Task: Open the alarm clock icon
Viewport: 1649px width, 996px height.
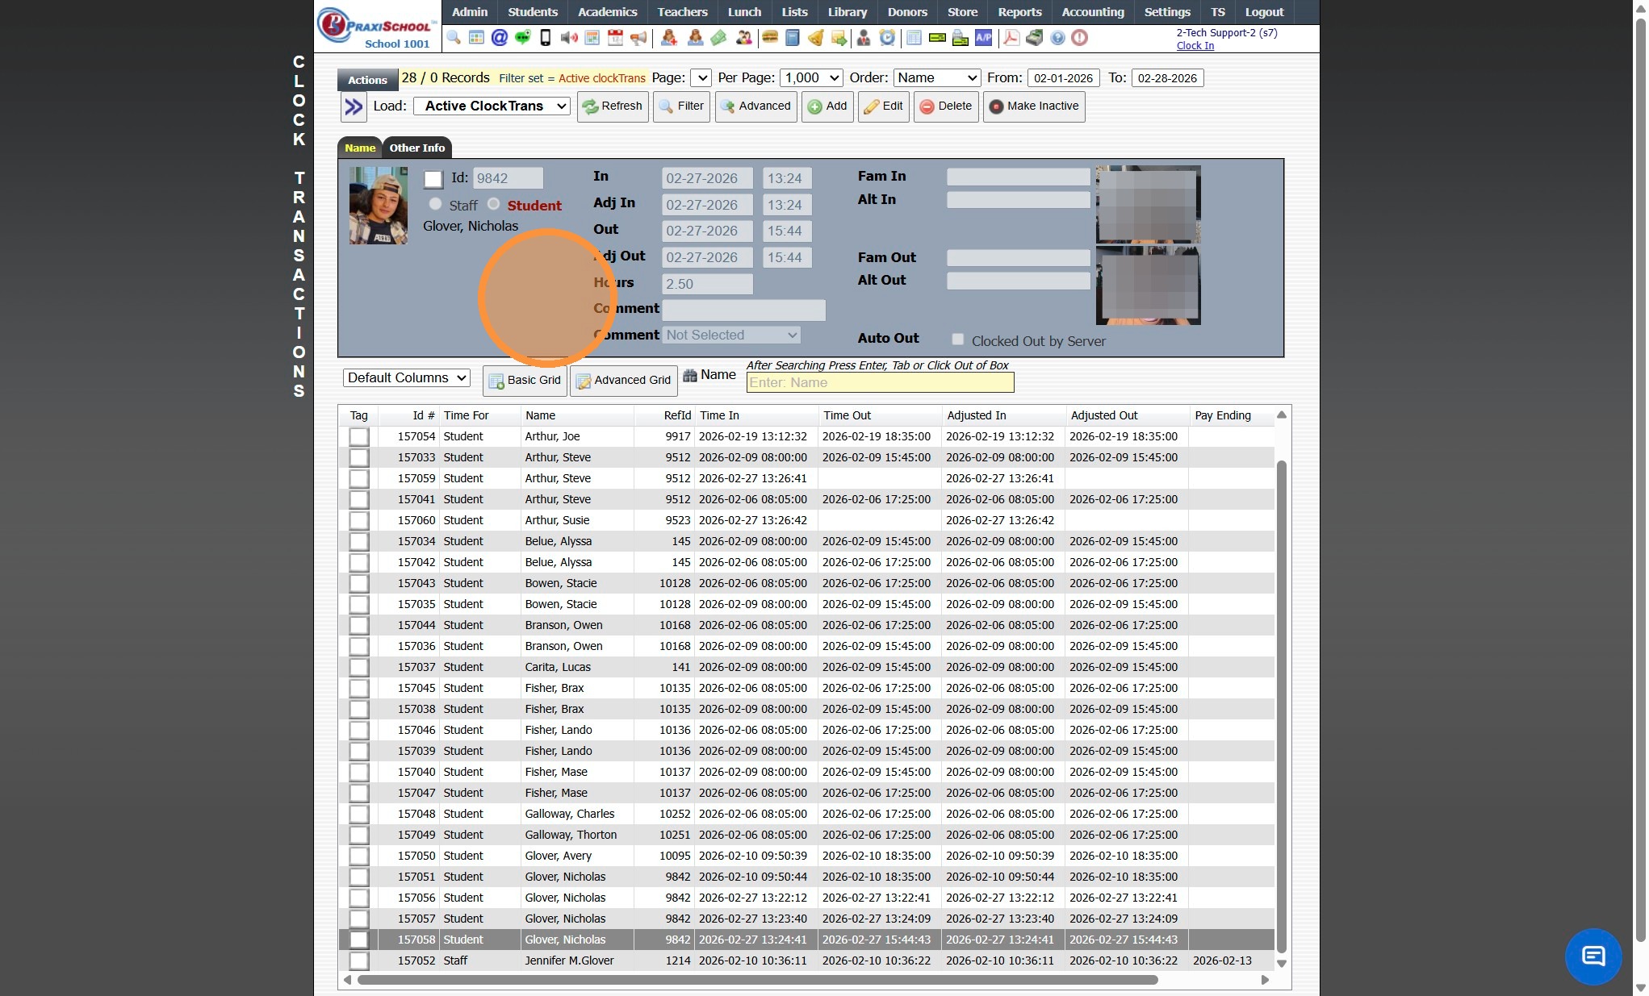Action: [x=887, y=38]
